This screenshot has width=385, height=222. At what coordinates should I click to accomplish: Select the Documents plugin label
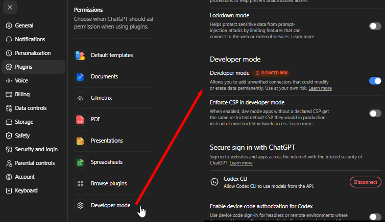(x=104, y=76)
